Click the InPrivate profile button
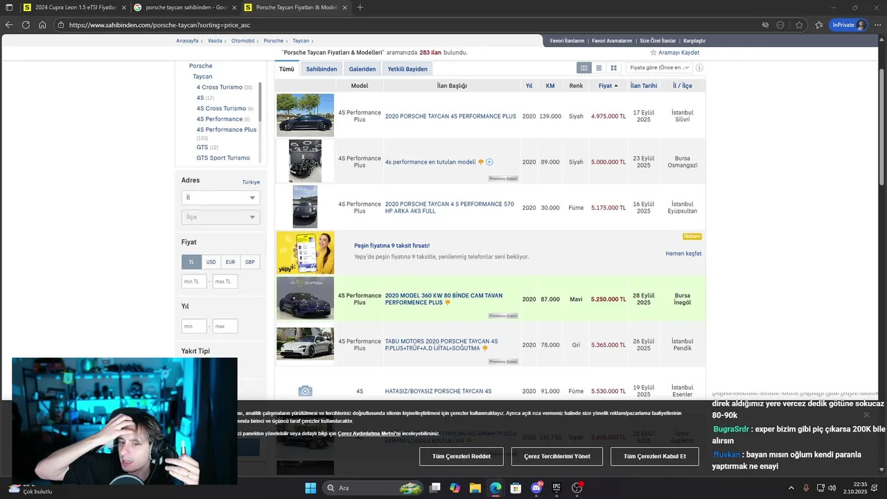Screen dimensions: 887x499 coord(849,25)
